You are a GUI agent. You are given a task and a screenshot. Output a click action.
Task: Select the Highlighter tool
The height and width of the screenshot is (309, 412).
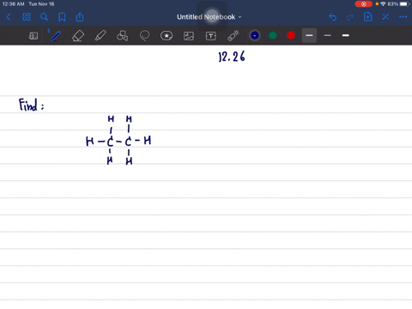tap(100, 36)
